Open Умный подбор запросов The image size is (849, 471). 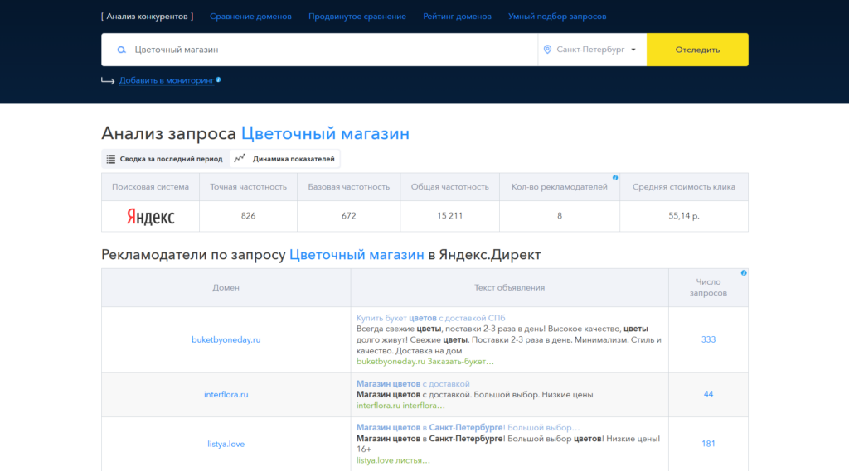click(x=557, y=17)
